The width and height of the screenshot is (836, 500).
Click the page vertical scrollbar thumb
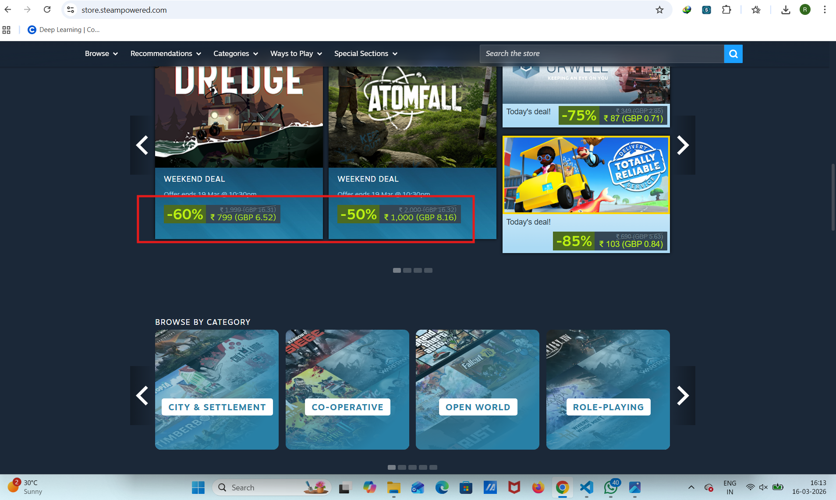click(x=833, y=197)
